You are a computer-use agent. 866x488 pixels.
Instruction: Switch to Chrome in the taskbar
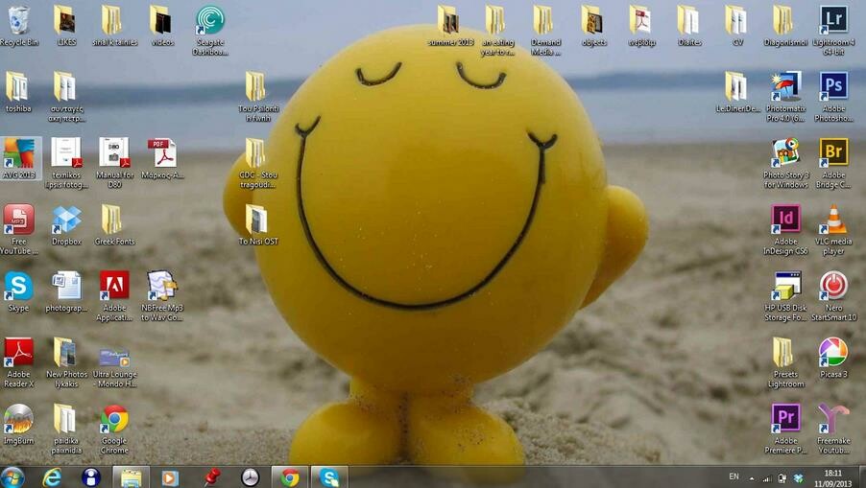tap(289, 477)
